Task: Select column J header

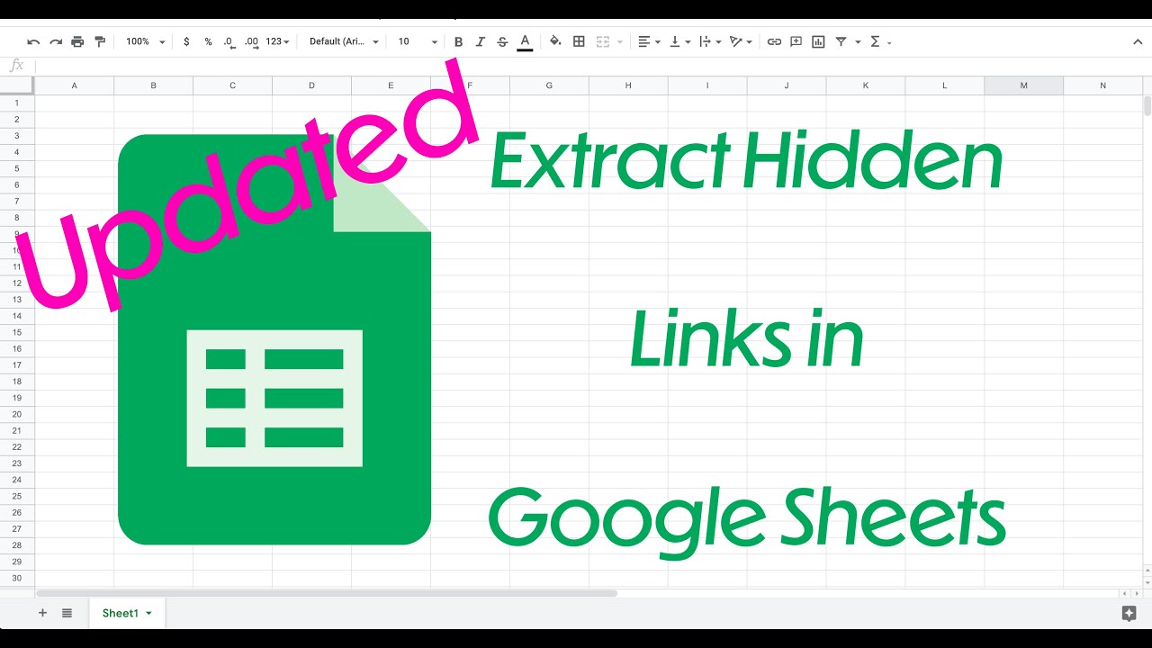Action: 786,85
